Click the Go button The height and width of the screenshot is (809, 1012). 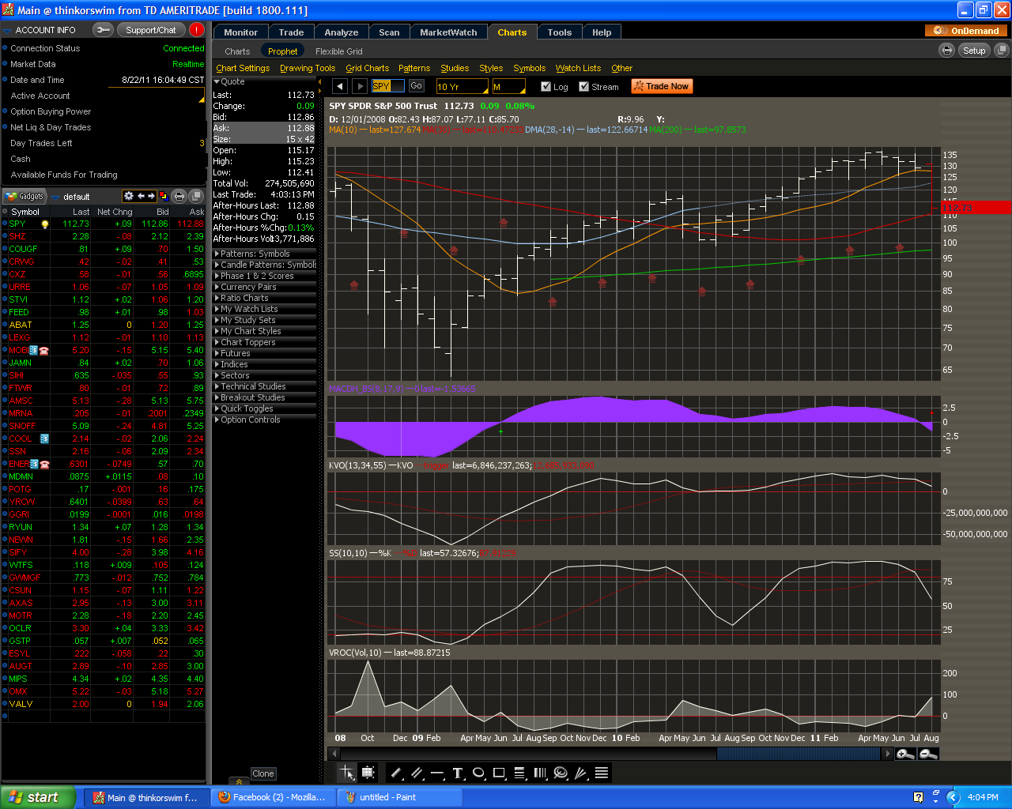[416, 86]
